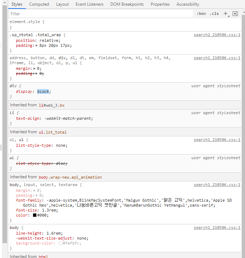Click the color property name in body rule
Screen dimensions: 245x258
[x=22, y=215]
